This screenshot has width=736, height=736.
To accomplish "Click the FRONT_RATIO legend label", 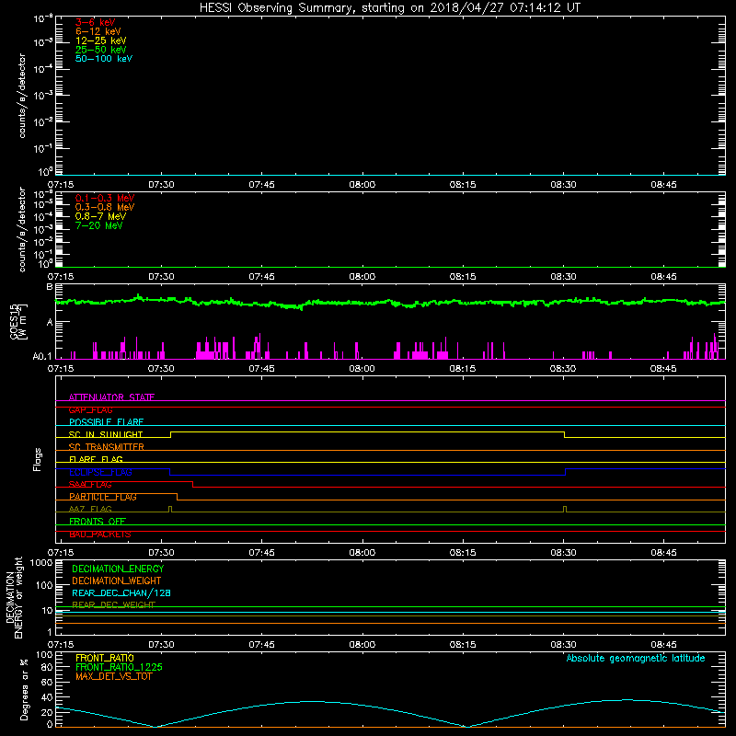I will click(105, 658).
